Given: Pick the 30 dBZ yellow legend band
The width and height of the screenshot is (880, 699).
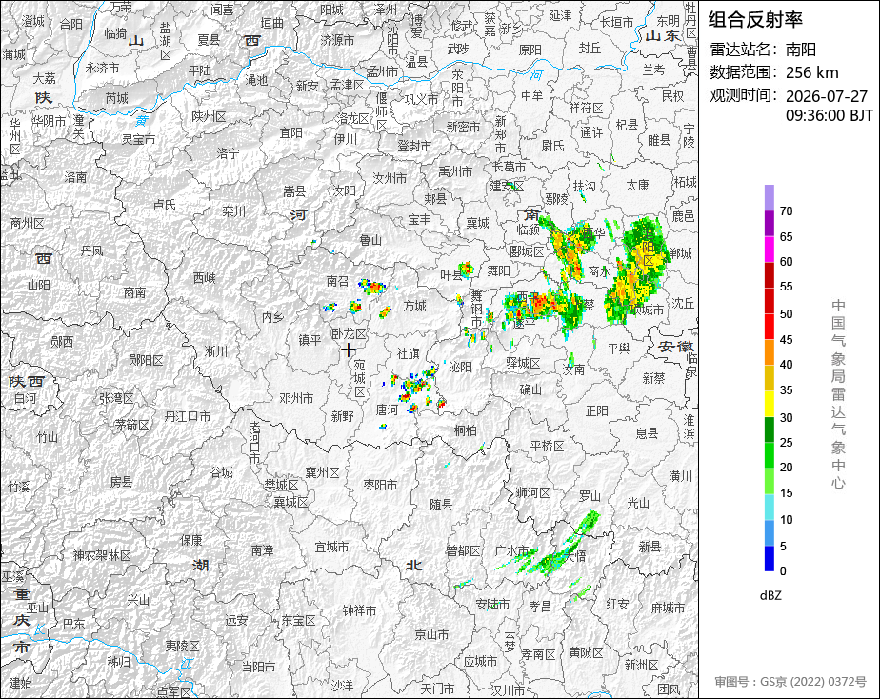Looking at the screenshot, I should (x=770, y=404).
